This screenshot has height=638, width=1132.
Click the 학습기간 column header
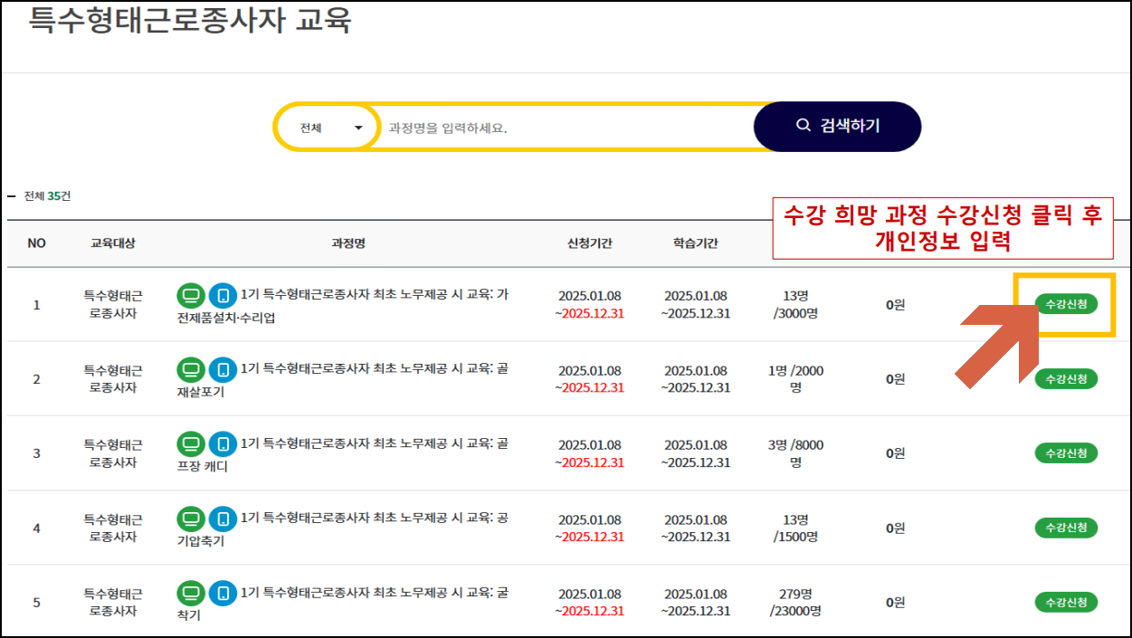click(x=696, y=243)
